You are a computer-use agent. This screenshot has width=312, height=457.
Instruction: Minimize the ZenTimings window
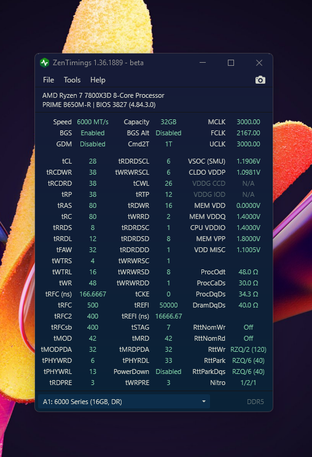203,63
